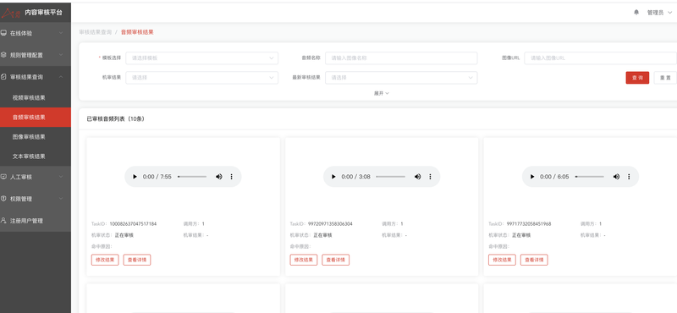The width and height of the screenshot is (677, 313).
Task: Click 修改结果 for TaskID 99720971358306304
Action: [304, 260]
